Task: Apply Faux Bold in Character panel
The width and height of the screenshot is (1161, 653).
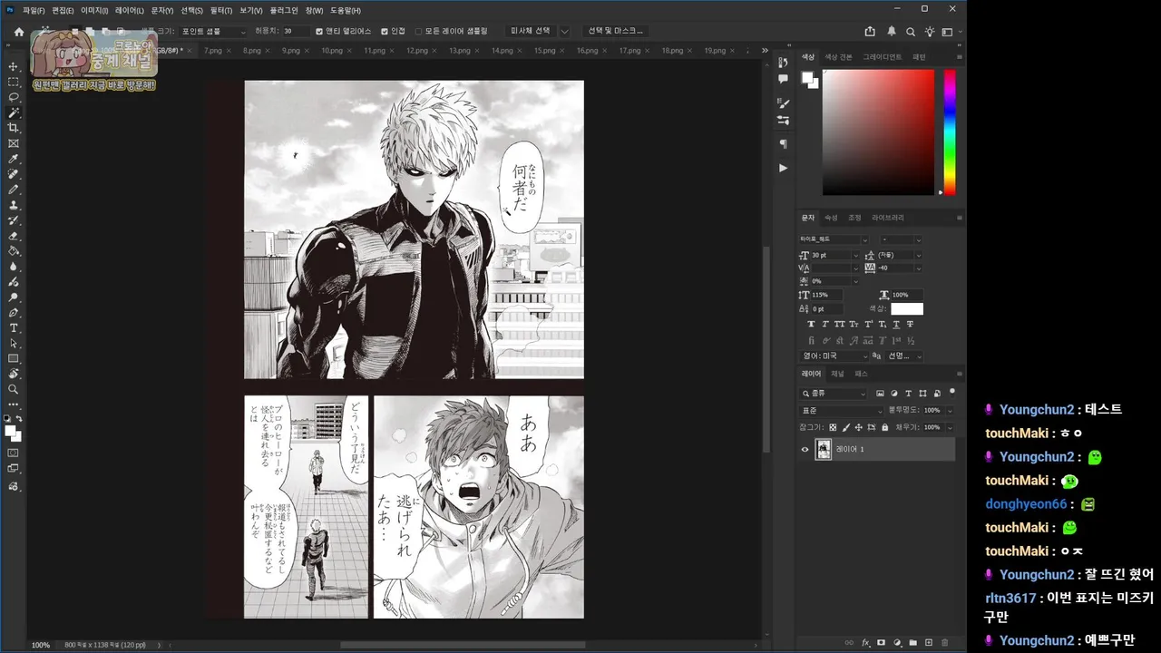Action: pos(811,324)
